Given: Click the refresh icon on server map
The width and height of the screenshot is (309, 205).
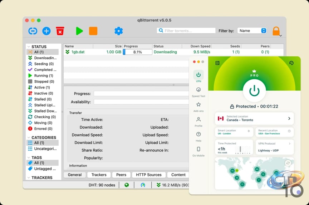Looking at the screenshot, I should coord(288,163).
